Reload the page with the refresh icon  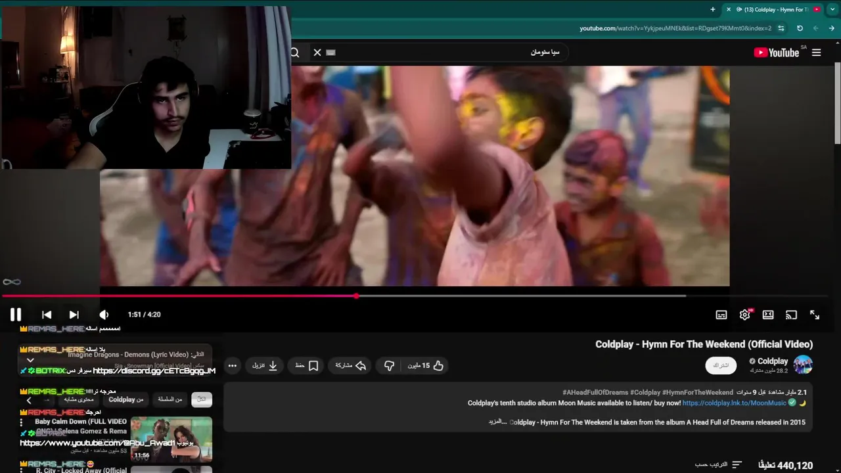(800, 28)
